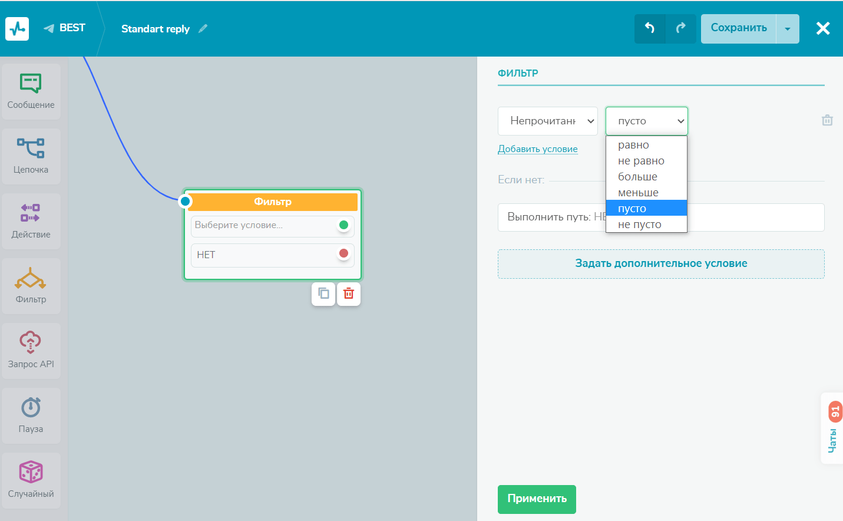Viewport: 843px width, 521px height.
Task: Open the Непрочитанные variable dropdown
Action: [x=548, y=121]
